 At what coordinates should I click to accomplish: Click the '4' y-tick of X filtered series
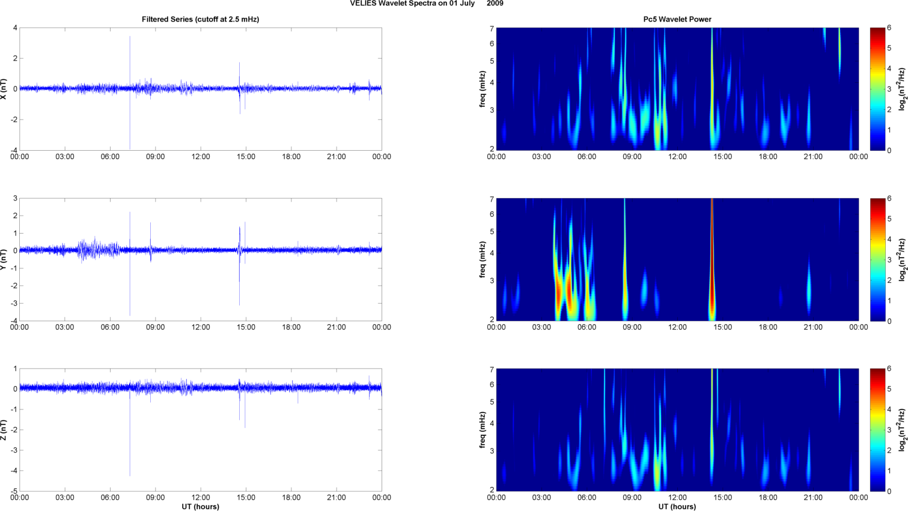[15, 28]
